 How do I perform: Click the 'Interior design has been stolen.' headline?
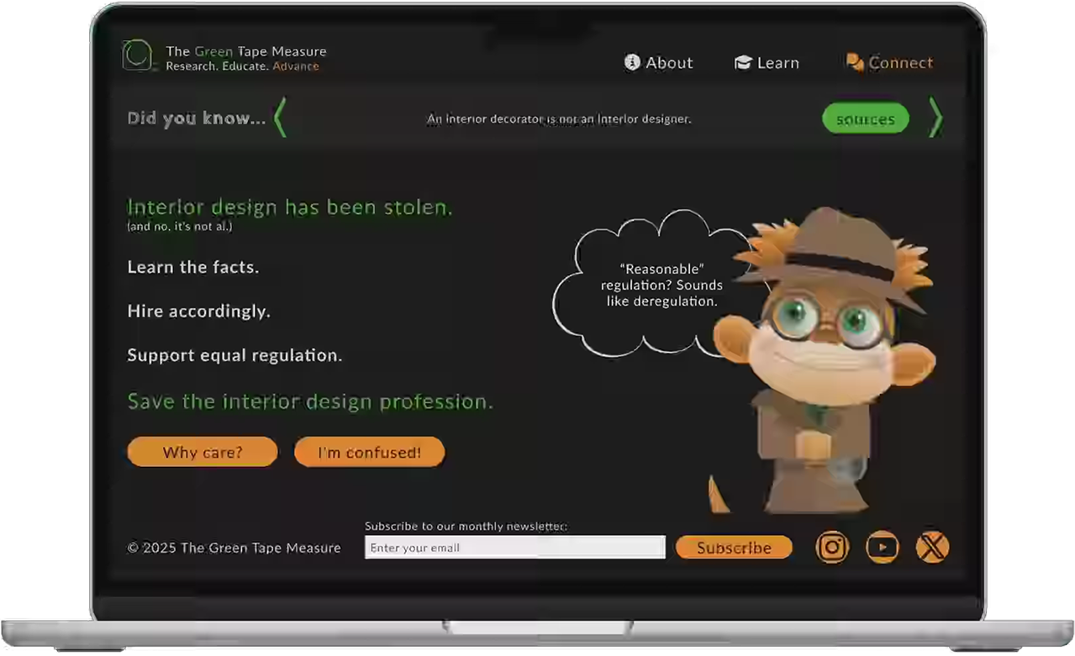(289, 207)
